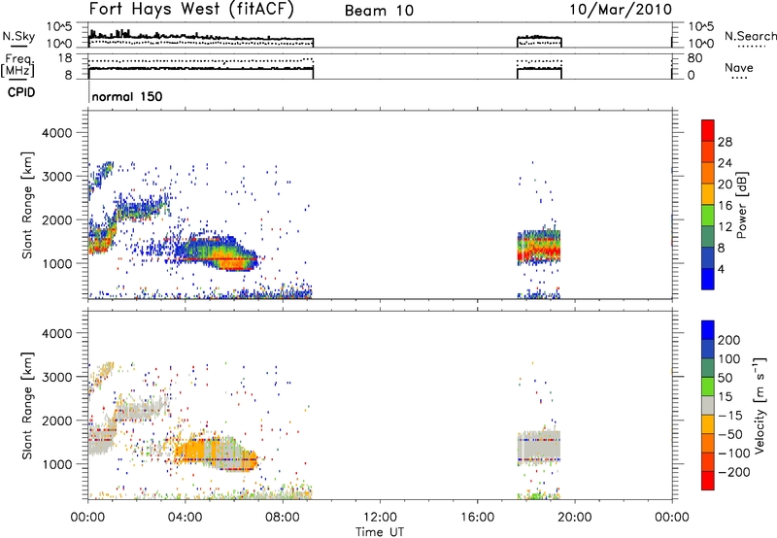Image resolution: width=777 pixels, height=538 pixels.
Task: Click the "12" power colorbar label
Action: (725, 227)
